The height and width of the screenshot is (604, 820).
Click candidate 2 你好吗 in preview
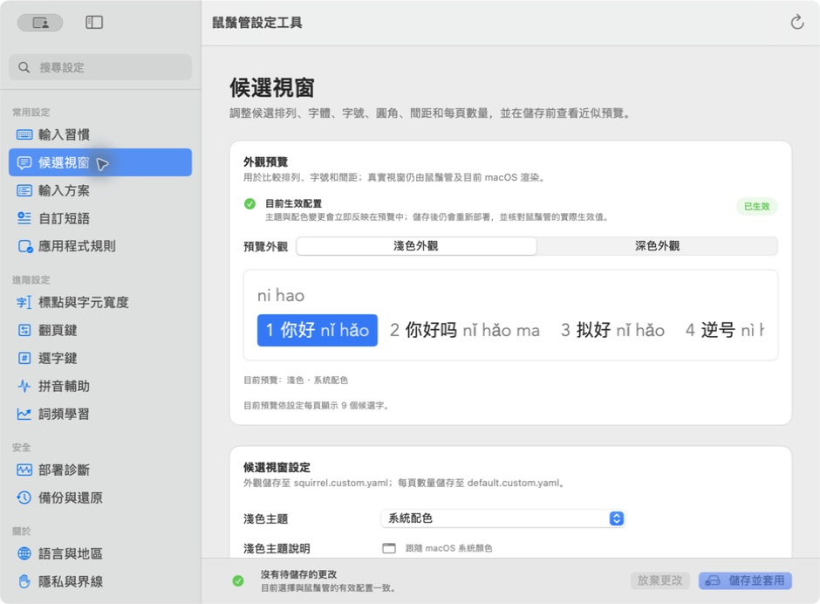tap(465, 330)
